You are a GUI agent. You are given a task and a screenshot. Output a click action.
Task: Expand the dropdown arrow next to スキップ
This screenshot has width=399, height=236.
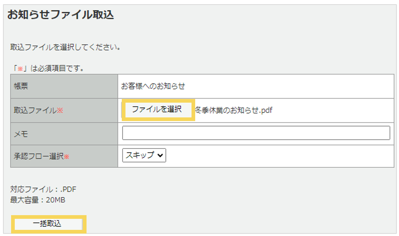(160, 155)
